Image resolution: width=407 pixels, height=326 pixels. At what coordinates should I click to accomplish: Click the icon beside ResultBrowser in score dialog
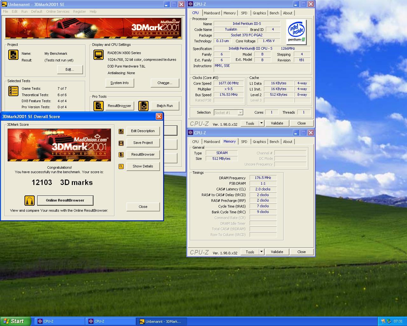pos(121,155)
